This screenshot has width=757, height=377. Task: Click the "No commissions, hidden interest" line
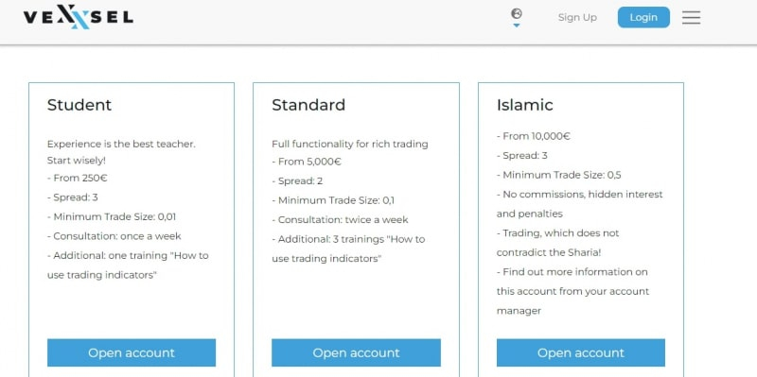[x=580, y=195]
